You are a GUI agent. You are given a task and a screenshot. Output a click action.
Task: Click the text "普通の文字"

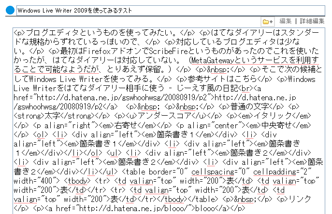249,107
